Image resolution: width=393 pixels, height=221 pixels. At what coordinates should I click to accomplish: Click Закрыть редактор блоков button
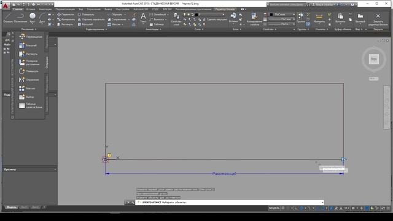(378, 19)
